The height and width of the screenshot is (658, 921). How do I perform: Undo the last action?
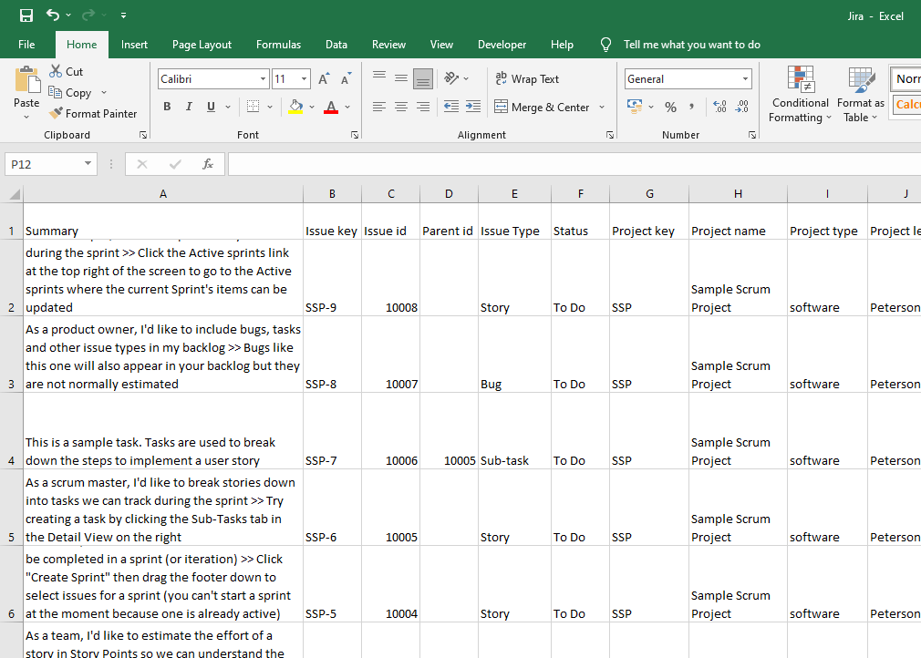pos(52,15)
